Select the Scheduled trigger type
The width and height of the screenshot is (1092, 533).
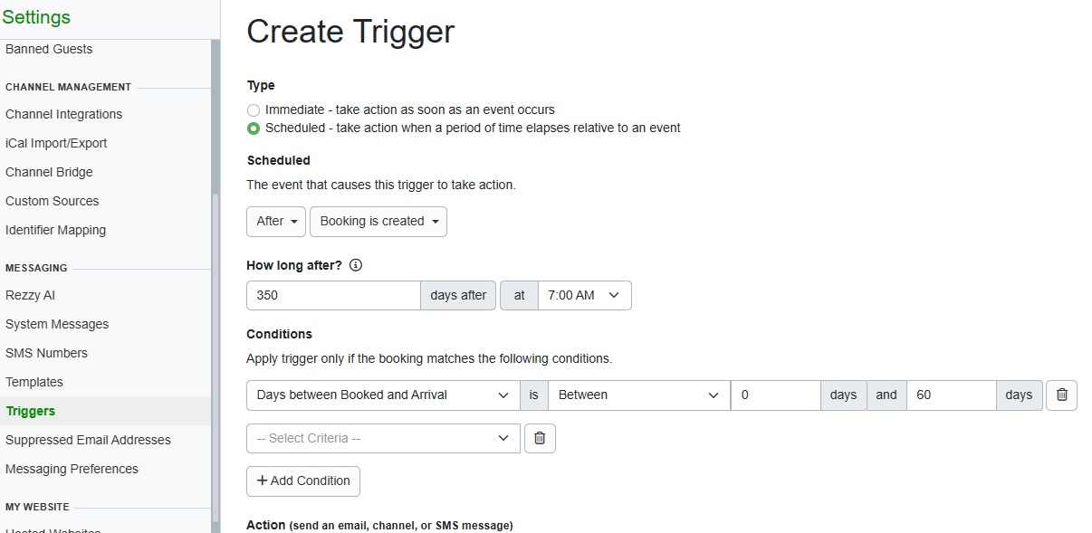254,128
